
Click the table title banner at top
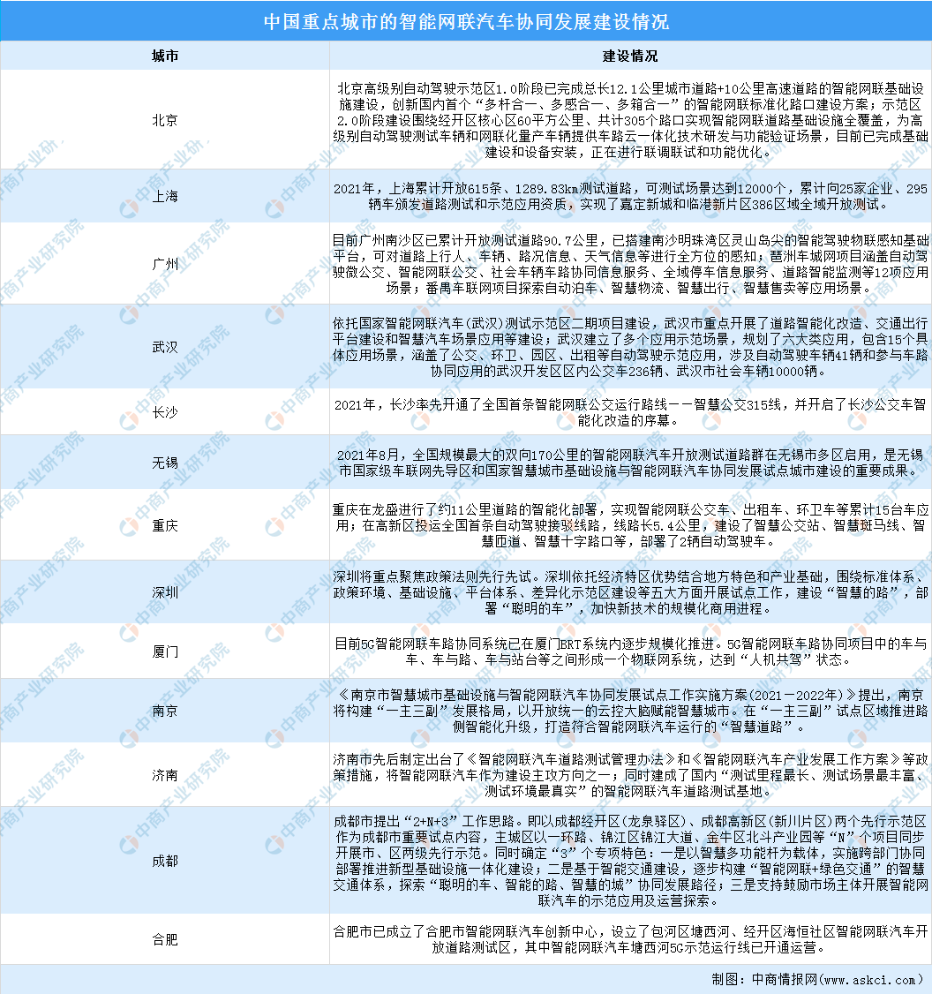(466, 21)
